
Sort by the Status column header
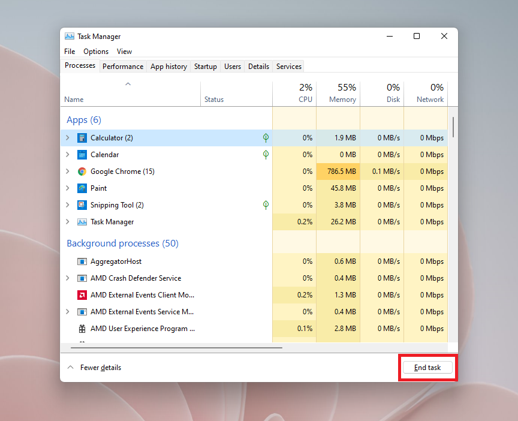[237, 94]
